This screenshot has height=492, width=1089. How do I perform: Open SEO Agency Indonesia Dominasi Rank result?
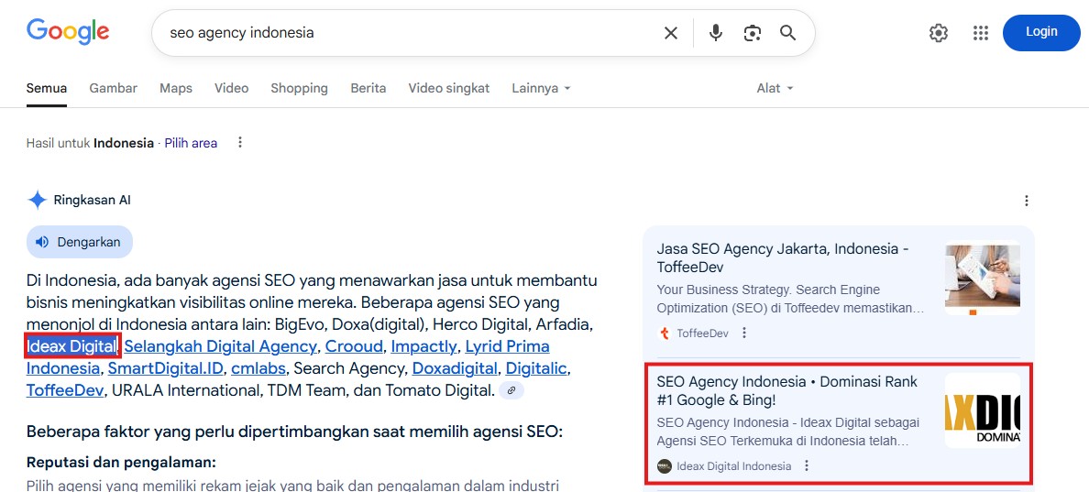pyautogui.click(x=786, y=390)
